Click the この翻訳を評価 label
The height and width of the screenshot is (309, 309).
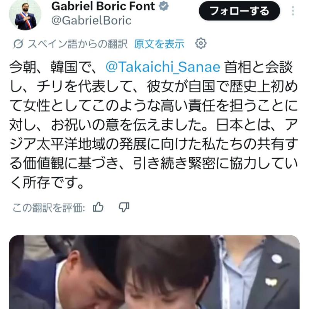coord(49,208)
